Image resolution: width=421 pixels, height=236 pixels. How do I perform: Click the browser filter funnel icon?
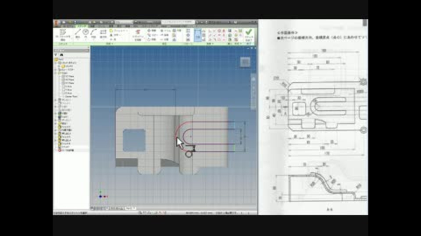click(x=56, y=55)
